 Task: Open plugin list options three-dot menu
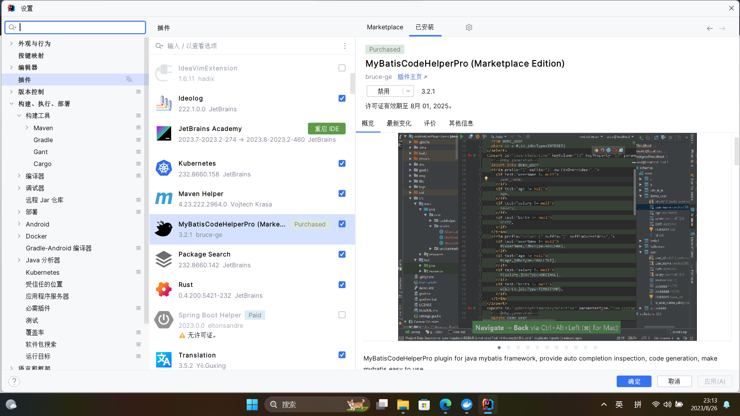coord(345,46)
